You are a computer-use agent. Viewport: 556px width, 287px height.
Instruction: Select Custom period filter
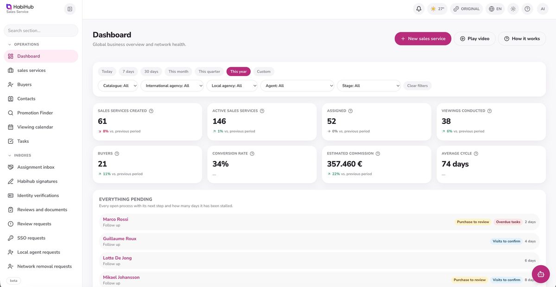tap(264, 71)
